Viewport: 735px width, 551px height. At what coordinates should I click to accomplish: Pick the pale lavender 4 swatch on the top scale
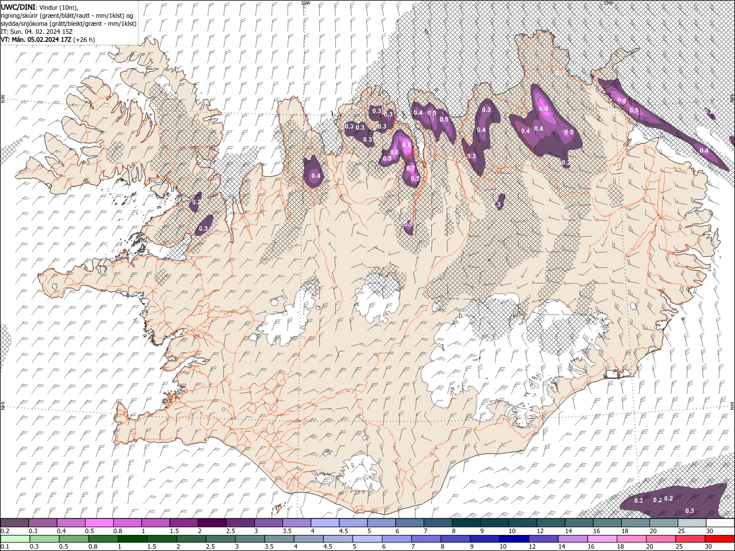[324, 523]
